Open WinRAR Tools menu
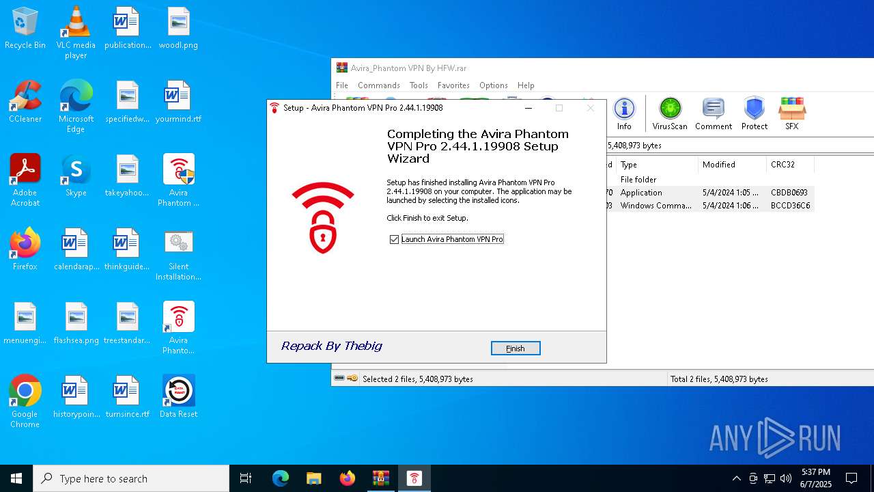This screenshot has height=492, width=874. click(419, 85)
